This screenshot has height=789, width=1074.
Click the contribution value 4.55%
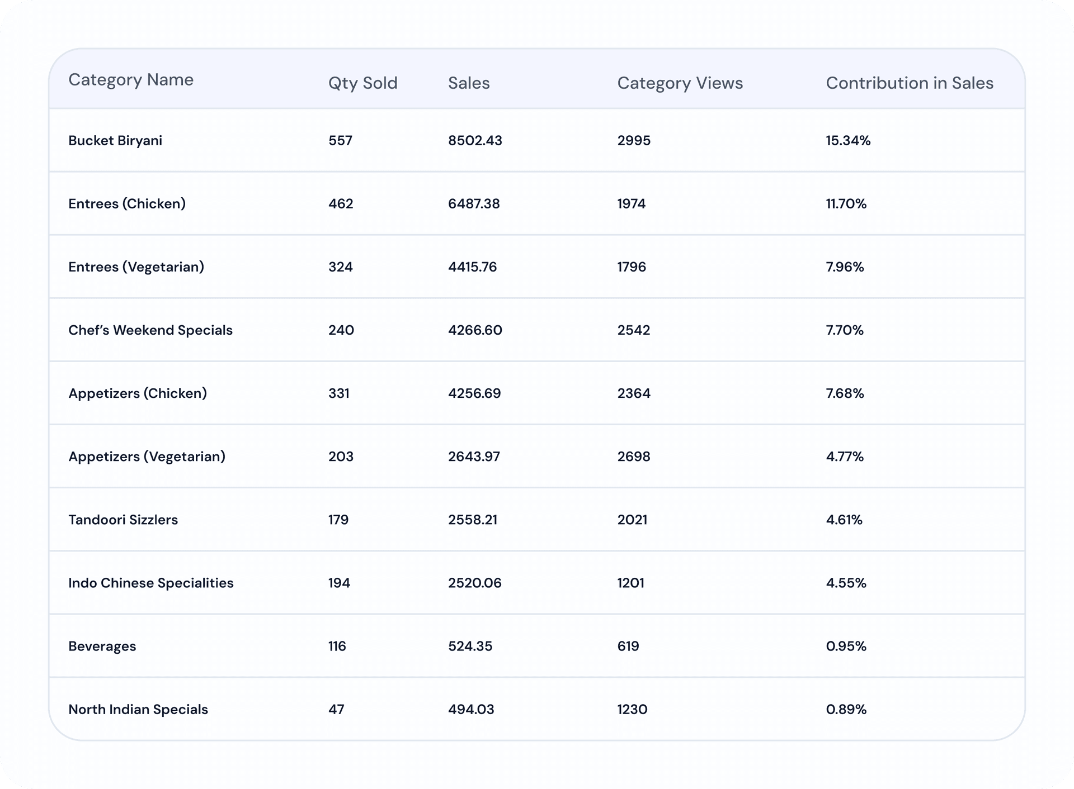pyautogui.click(x=846, y=583)
